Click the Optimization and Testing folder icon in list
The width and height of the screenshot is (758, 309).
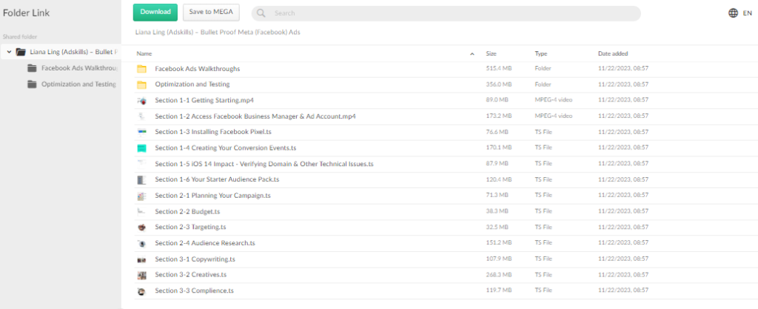141,84
